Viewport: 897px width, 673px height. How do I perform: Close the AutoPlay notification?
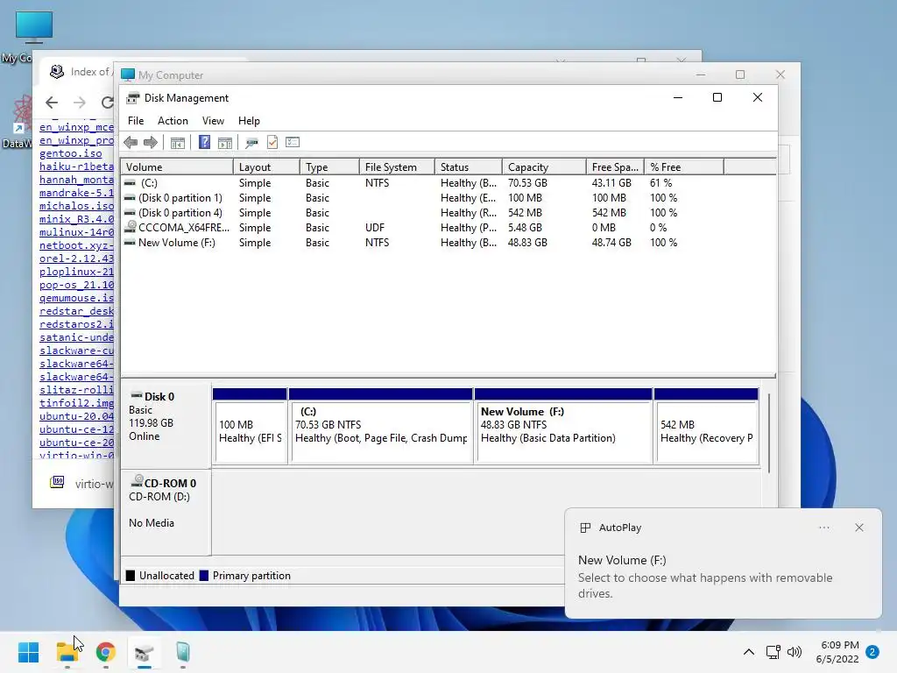click(859, 528)
